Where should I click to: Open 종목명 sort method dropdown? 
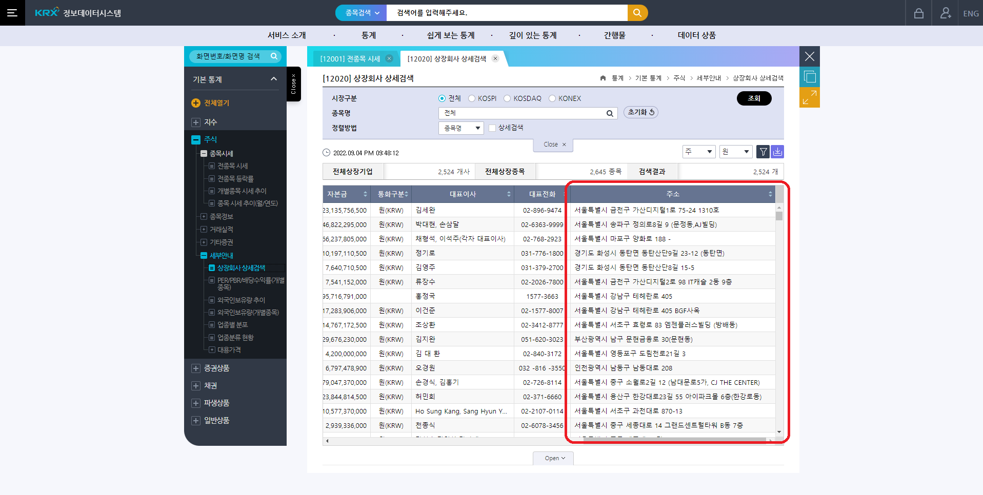pos(461,128)
